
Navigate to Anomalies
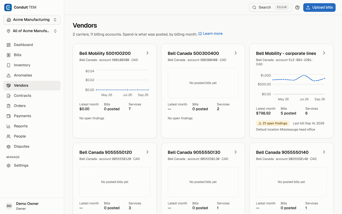pyautogui.click(x=32, y=75)
